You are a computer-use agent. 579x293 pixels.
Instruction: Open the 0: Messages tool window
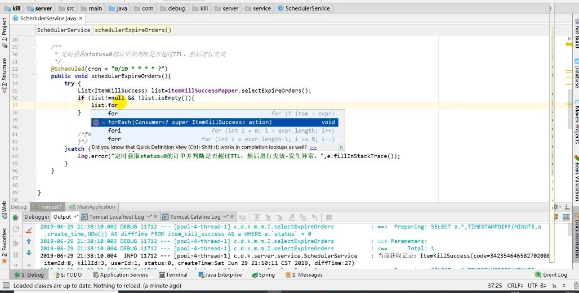click(304, 275)
